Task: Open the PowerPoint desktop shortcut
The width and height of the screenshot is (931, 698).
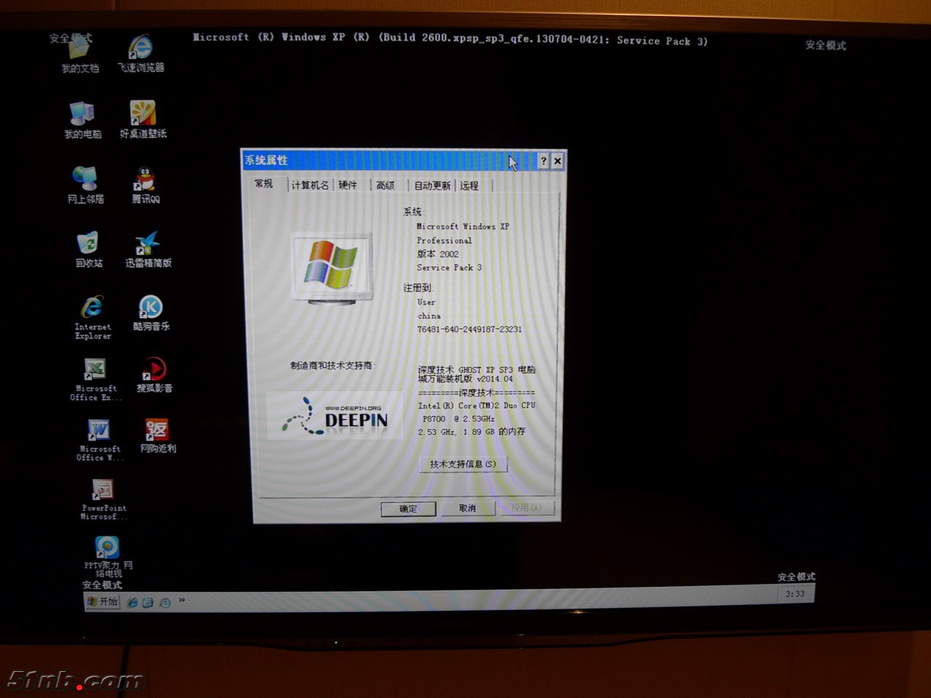Action: point(103,491)
